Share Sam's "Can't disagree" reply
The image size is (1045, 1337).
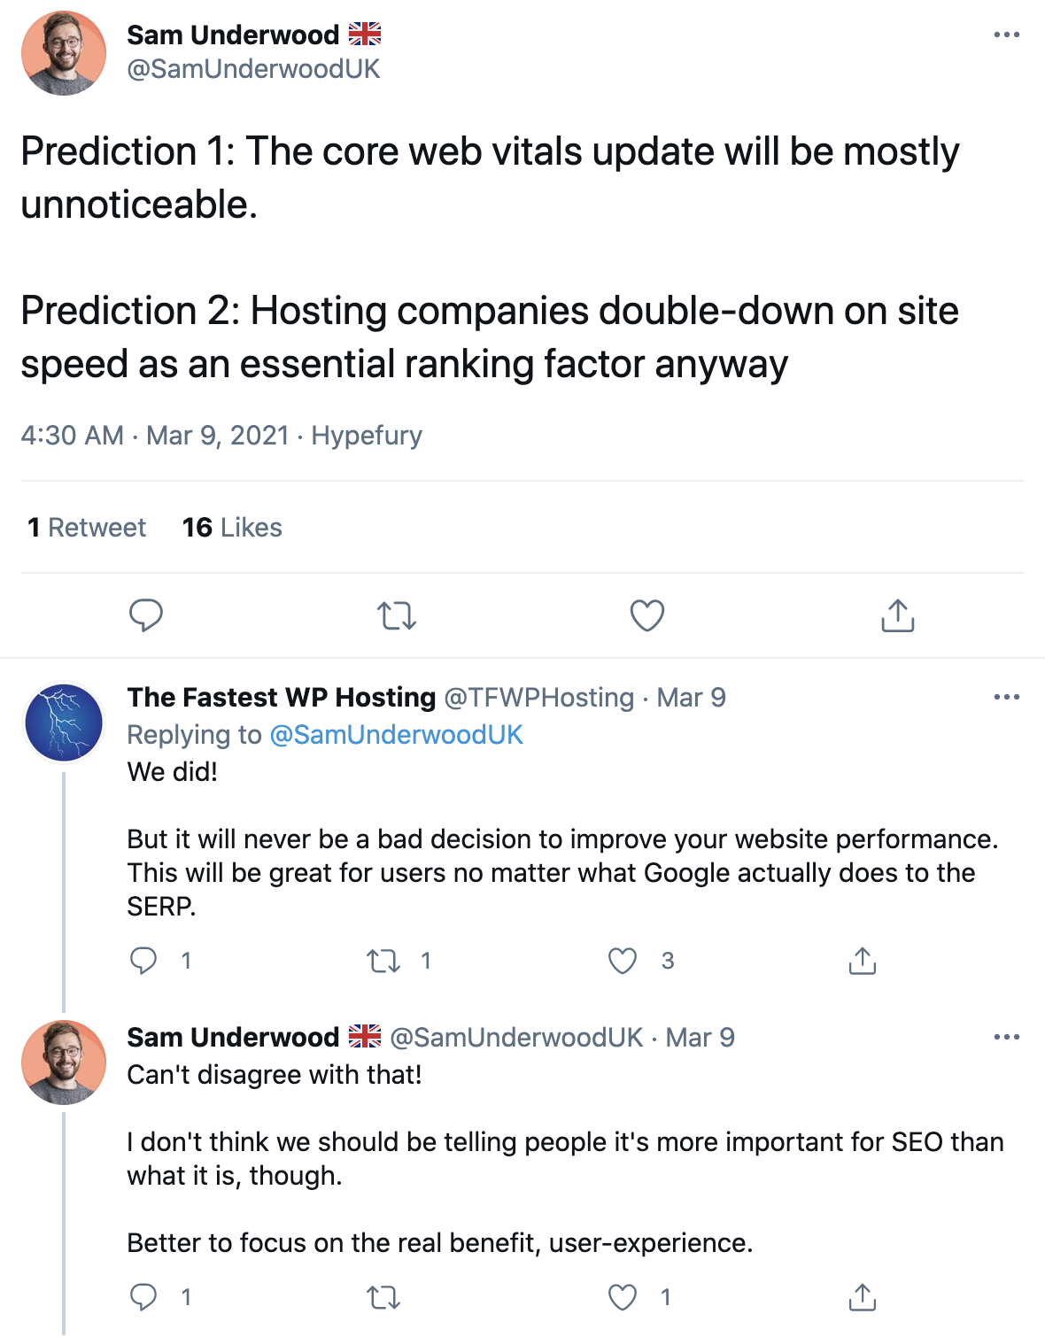pyautogui.click(x=862, y=1297)
